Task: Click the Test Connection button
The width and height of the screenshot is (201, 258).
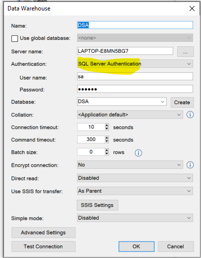Action: point(43,247)
